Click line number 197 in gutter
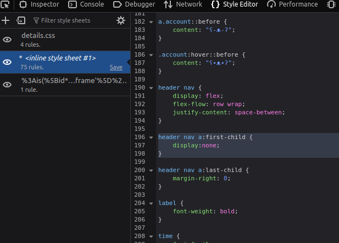339x243 pixels. [140, 145]
